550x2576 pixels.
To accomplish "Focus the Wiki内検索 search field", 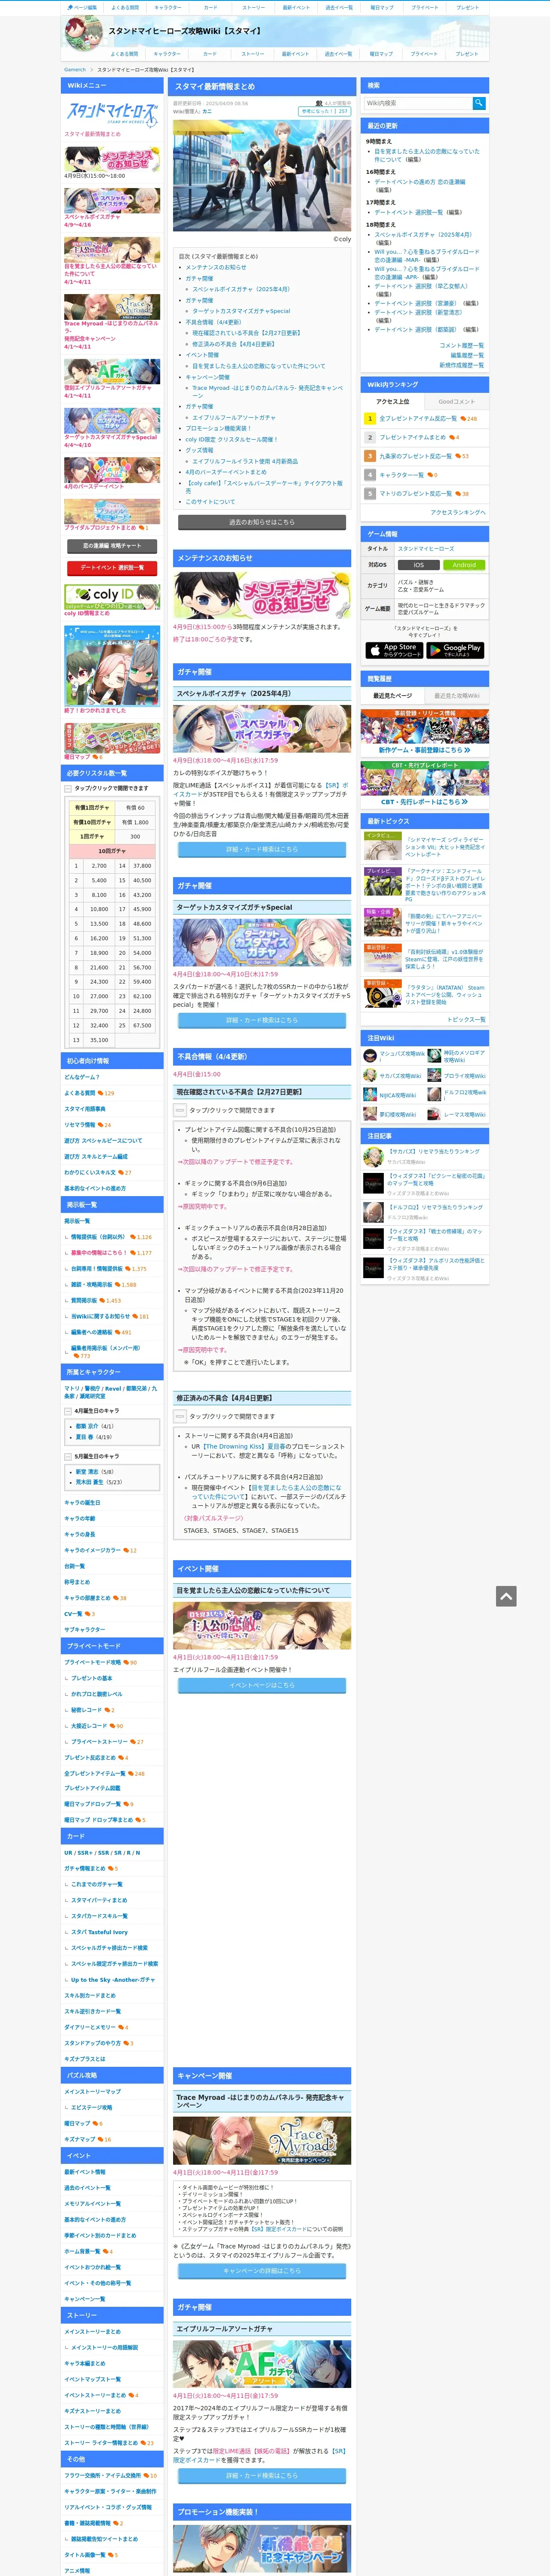I will (417, 103).
